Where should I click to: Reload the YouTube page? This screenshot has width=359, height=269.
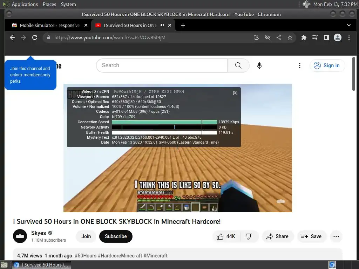[x=35, y=37]
